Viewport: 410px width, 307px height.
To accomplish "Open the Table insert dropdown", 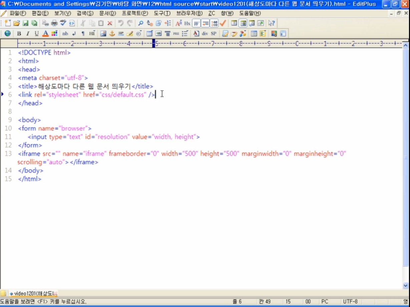I will [x=149, y=33].
